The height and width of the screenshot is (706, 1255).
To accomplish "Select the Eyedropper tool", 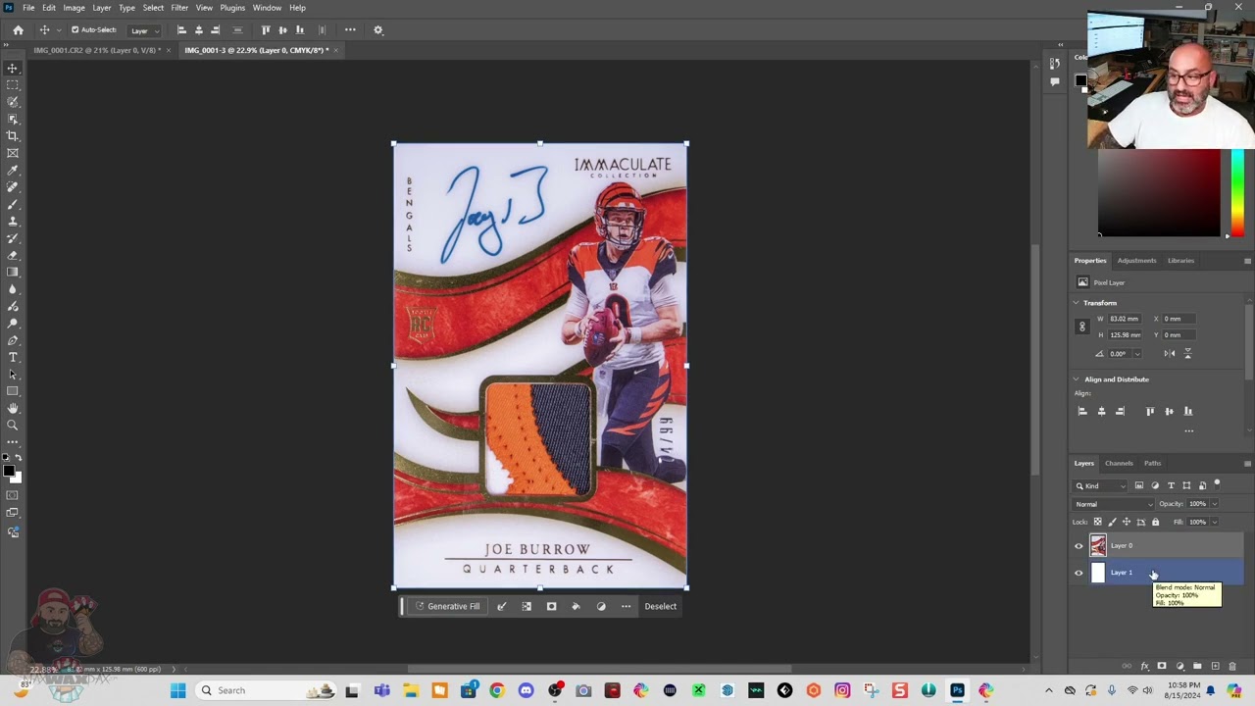I will coord(13,170).
